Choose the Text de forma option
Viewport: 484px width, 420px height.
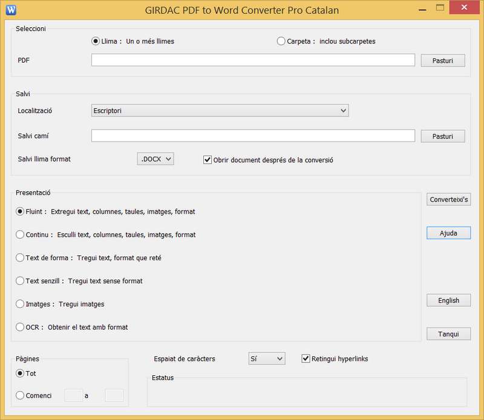[21, 257]
